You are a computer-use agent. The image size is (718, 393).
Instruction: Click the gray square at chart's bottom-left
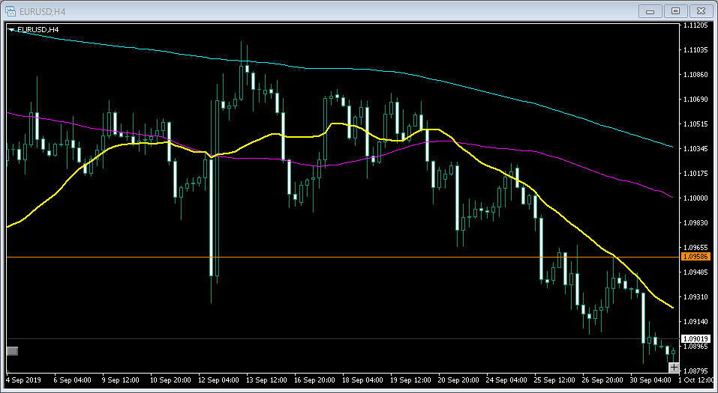coord(12,351)
